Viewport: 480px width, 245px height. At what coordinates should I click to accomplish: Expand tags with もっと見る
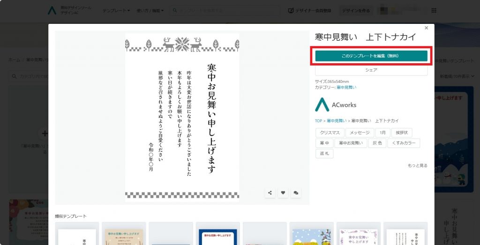417,165
